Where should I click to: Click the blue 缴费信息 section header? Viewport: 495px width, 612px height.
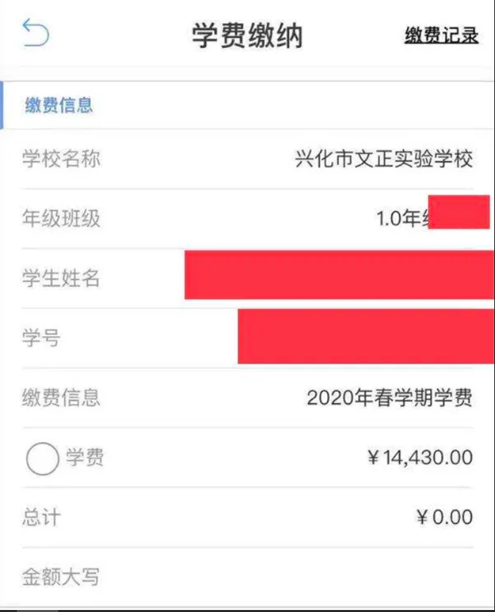coord(59,106)
